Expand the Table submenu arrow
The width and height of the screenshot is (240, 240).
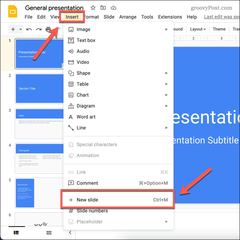click(x=166, y=84)
